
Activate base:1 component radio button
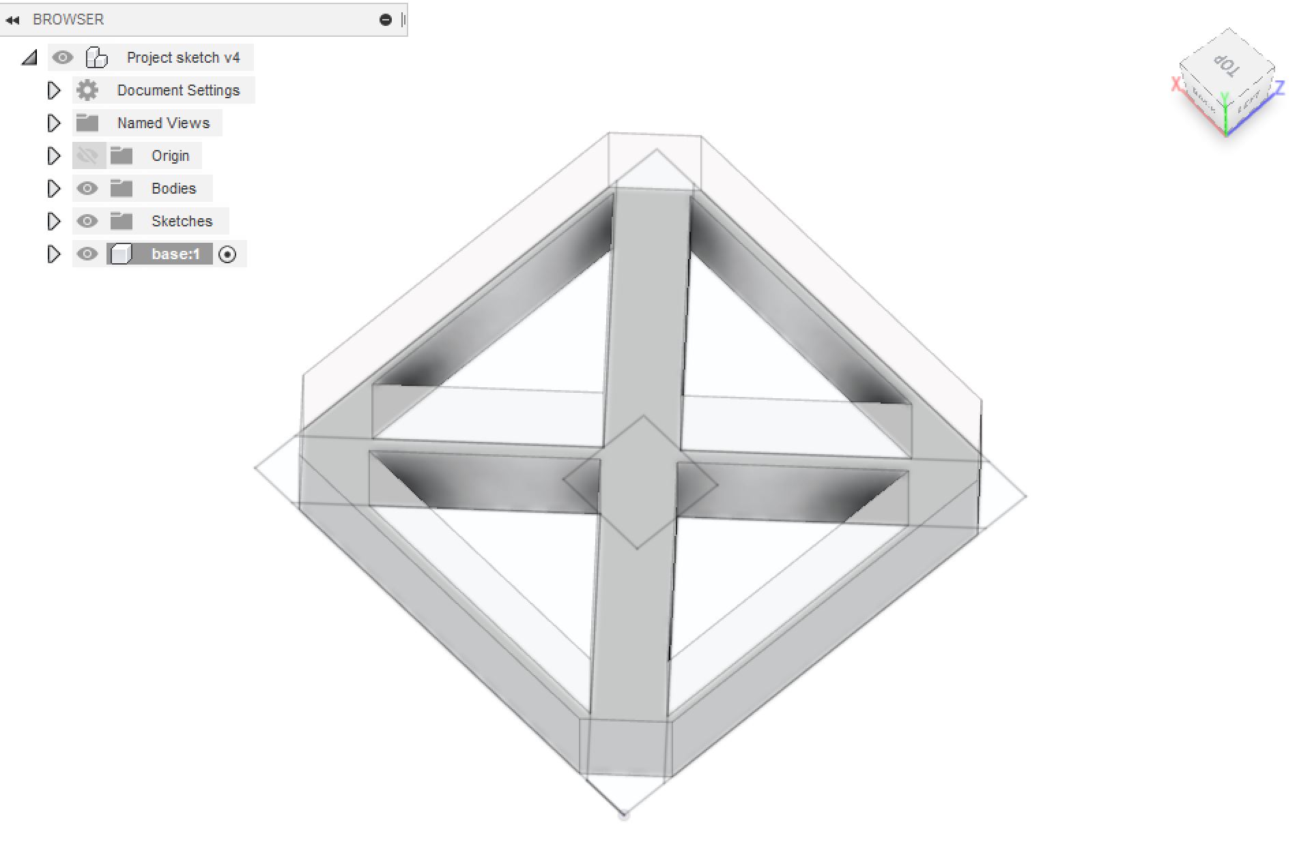pyautogui.click(x=227, y=254)
